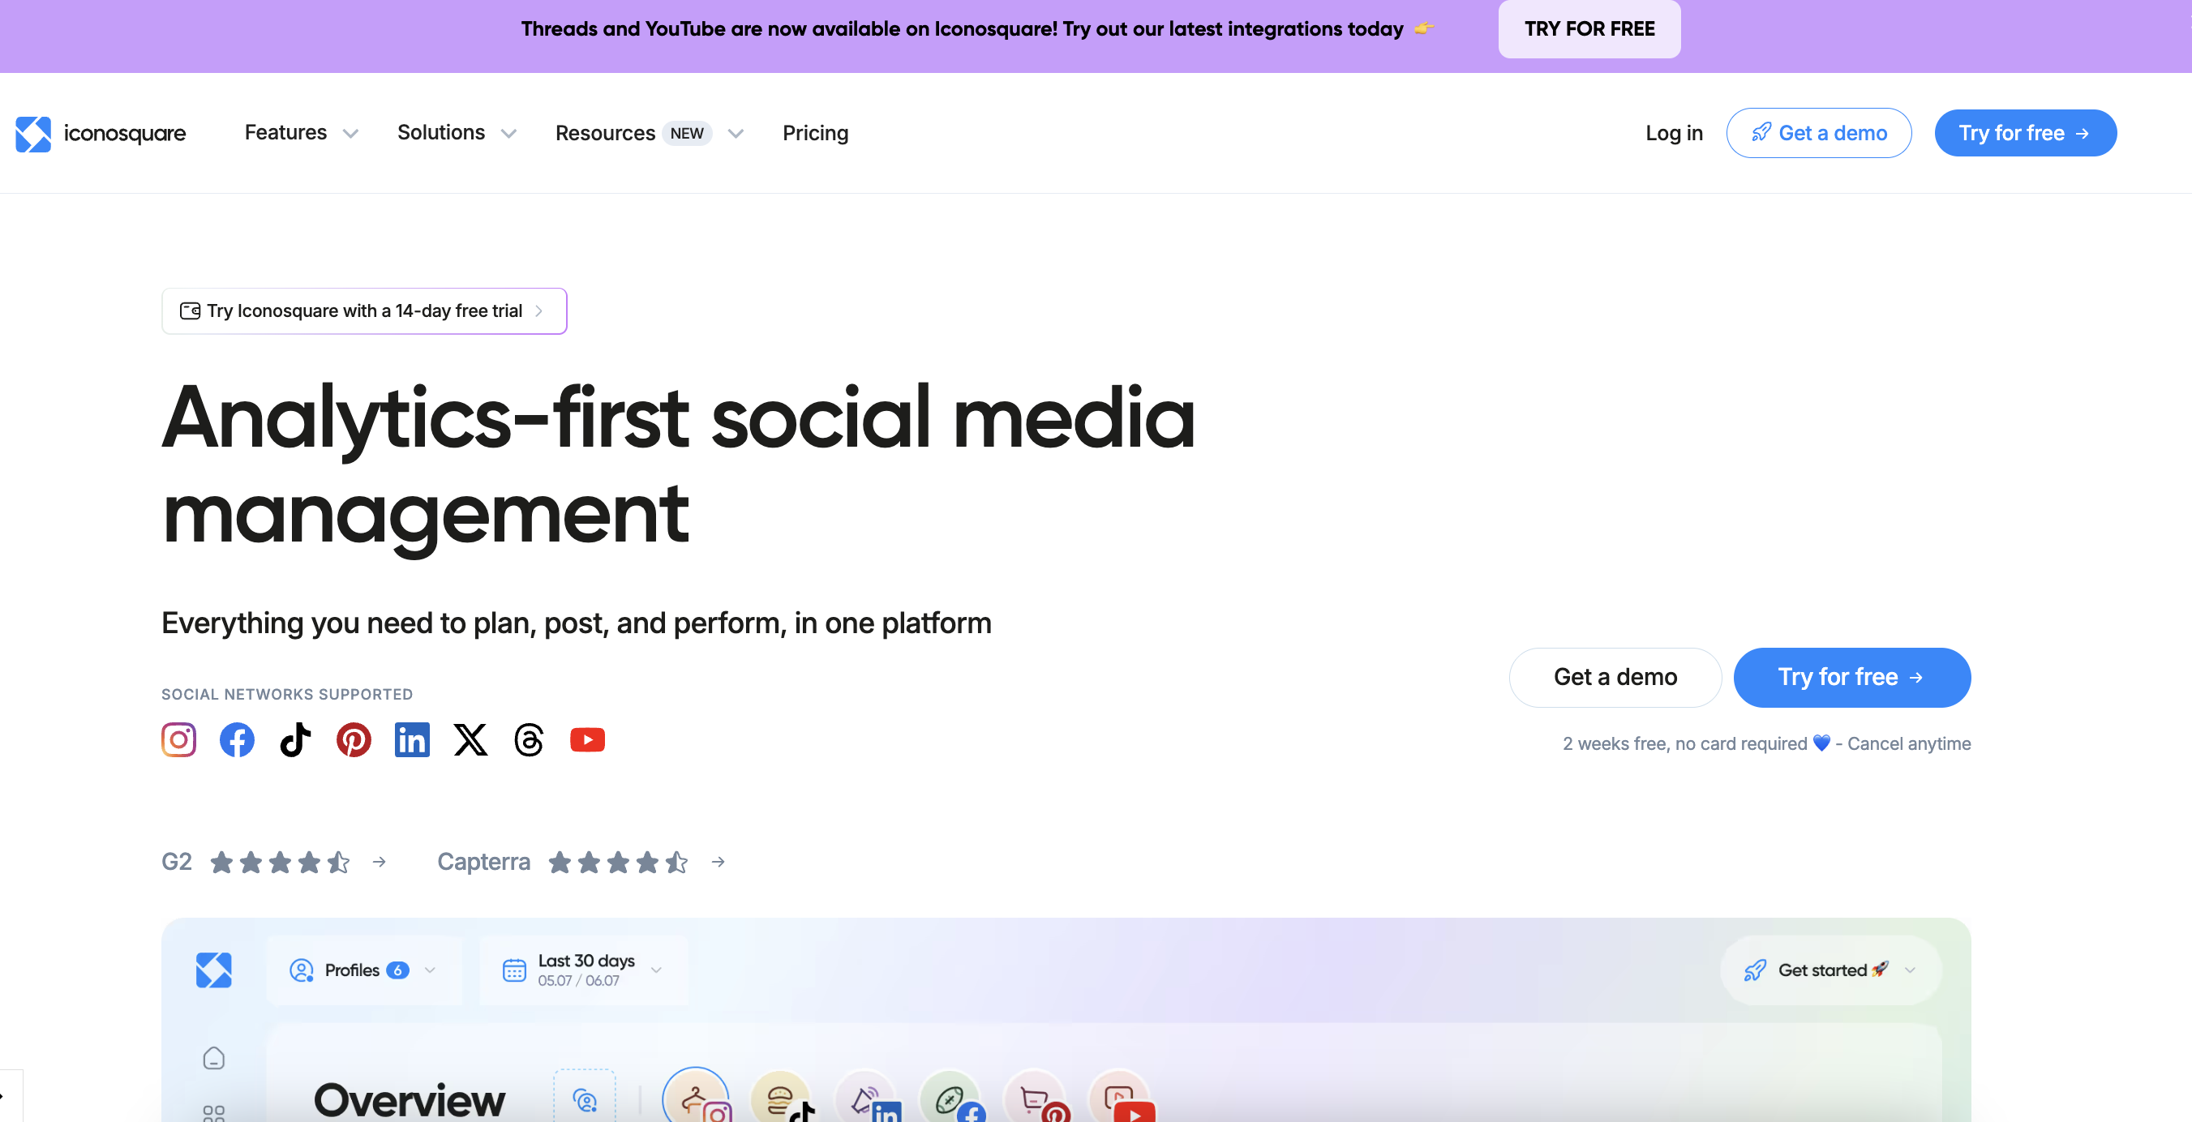Click the Threads network icon
The height and width of the screenshot is (1122, 2192).
[529, 739]
